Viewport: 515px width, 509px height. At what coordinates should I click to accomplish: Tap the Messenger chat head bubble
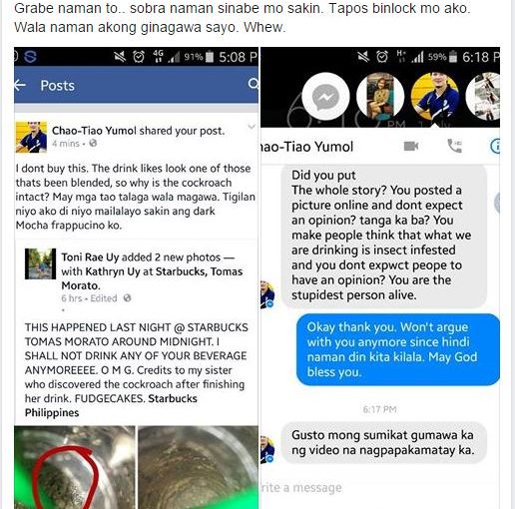pyautogui.click(x=325, y=97)
